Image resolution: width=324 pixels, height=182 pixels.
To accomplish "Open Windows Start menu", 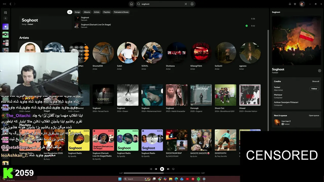I will point(120,179).
